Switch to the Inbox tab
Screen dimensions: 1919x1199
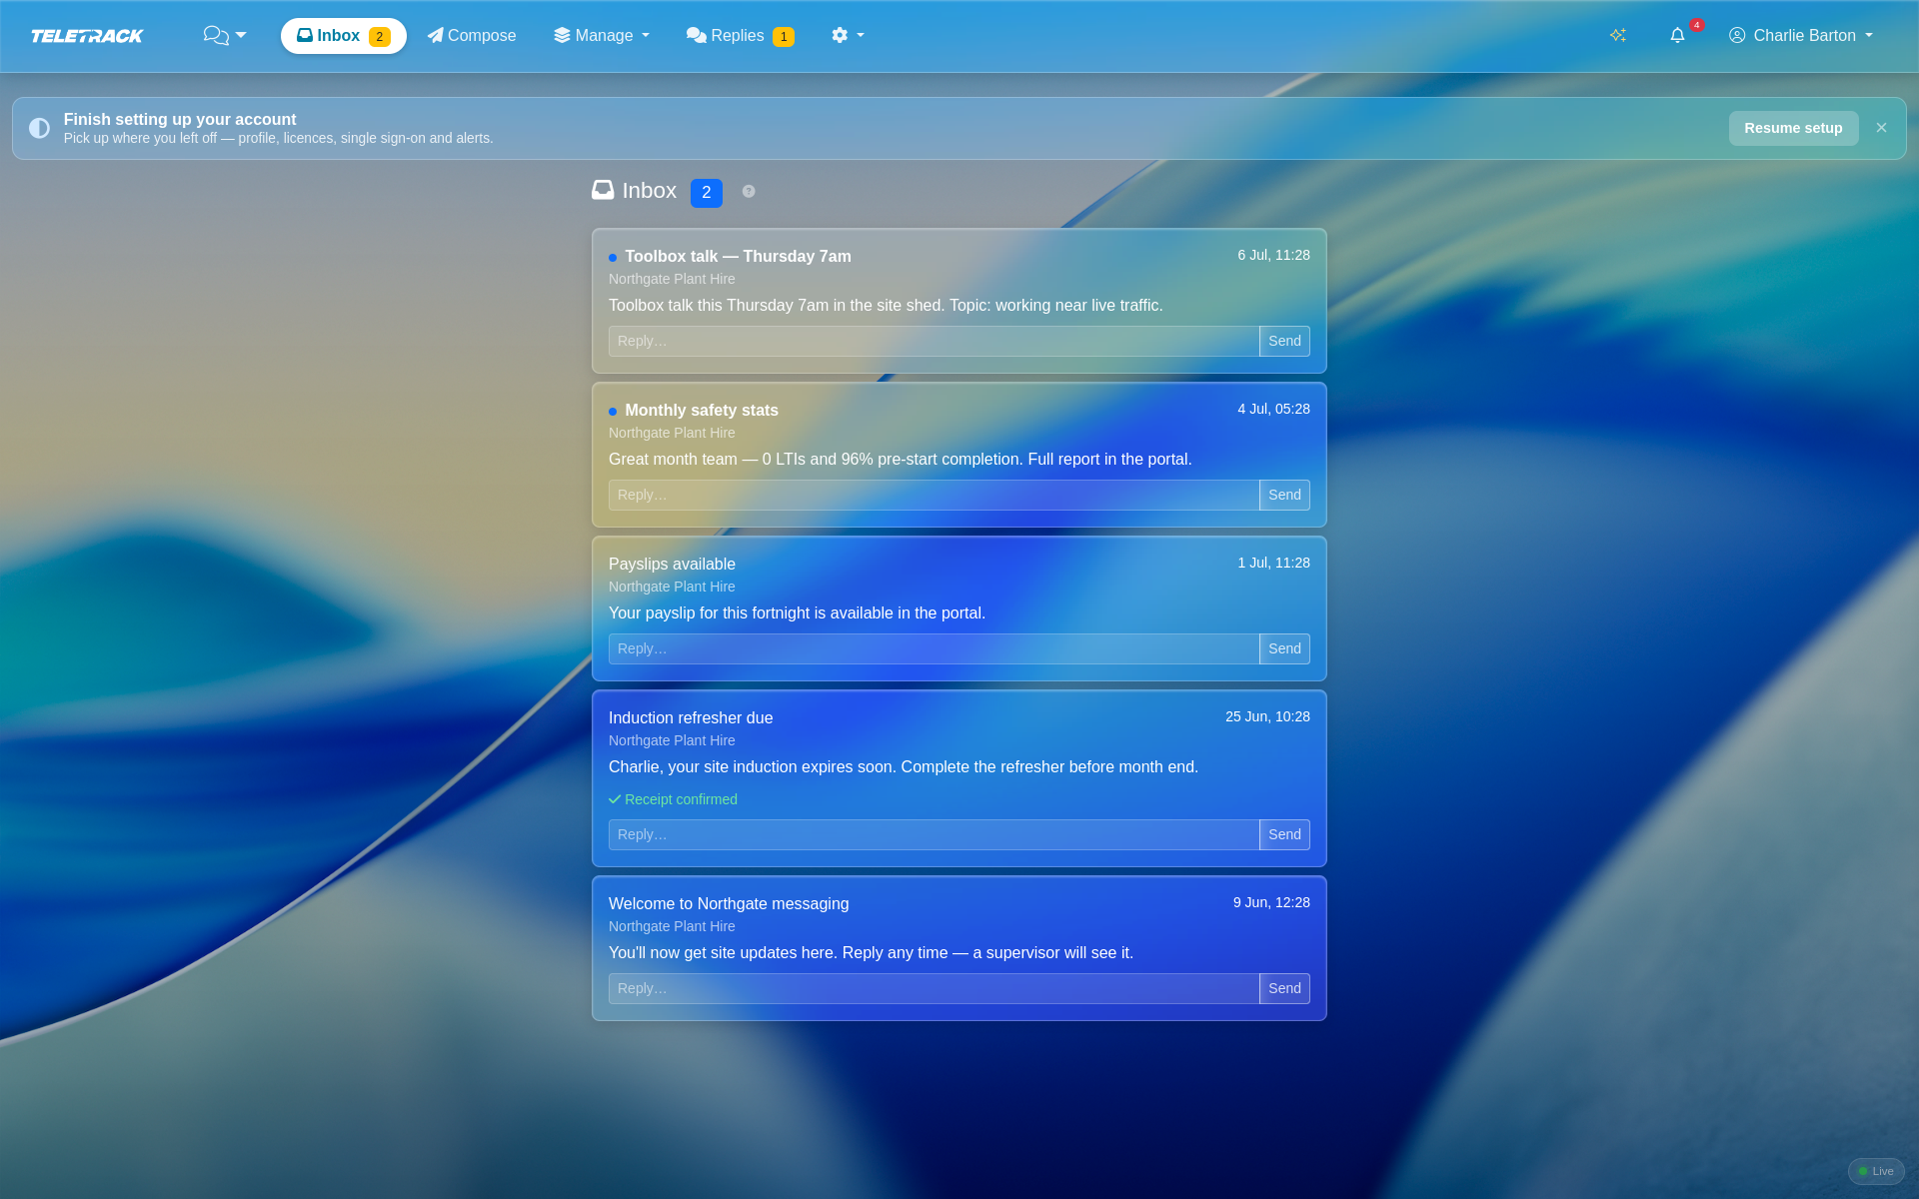[x=343, y=36]
